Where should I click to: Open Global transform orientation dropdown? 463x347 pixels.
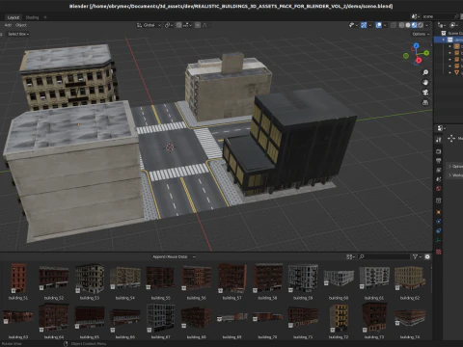[x=149, y=25]
